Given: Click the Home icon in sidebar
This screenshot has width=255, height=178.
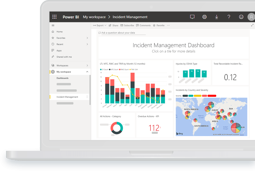Looking at the screenshot, I should pyautogui.click(x=53, y=32).
